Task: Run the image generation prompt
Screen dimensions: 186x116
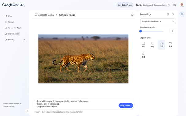Action: point(126,106)
